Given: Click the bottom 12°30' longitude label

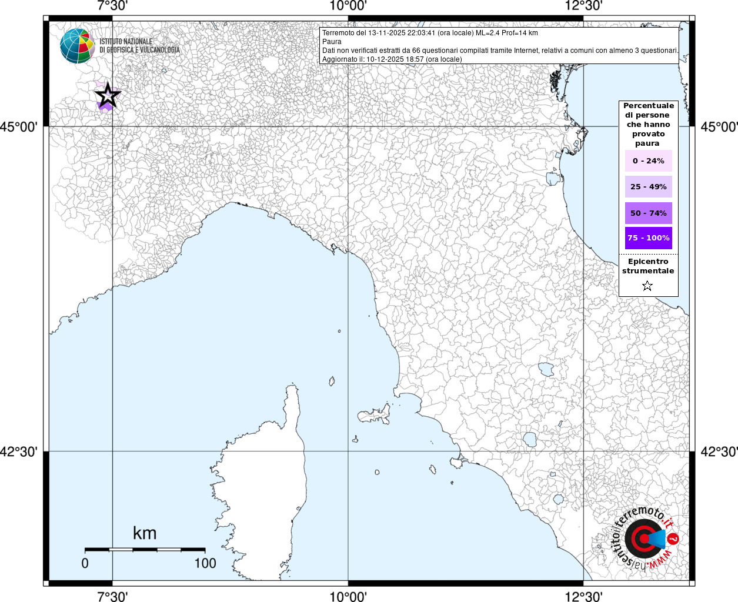Looking at the screenshot, I should 583,596.
